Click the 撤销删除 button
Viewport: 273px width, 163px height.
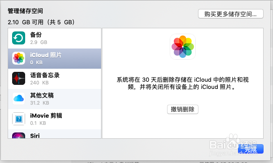click(x=183, y=110)
